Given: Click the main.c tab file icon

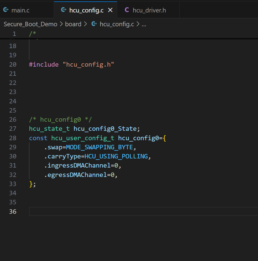Looking at the screenshot, I should coord(6,10).
